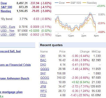Click the USD - Yen currency link
Image resolution: width=106 pixels, height=98 pixels.
(x=7, y=31)
